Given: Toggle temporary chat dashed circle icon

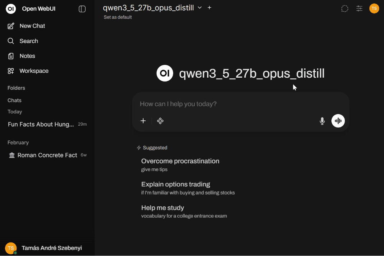Looking at the screenshot, I should [345, 8].
